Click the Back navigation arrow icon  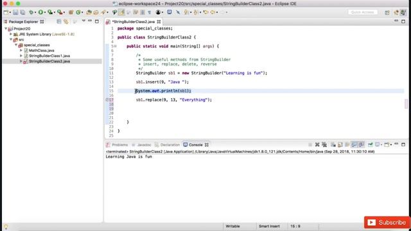(x=213, y=12)
